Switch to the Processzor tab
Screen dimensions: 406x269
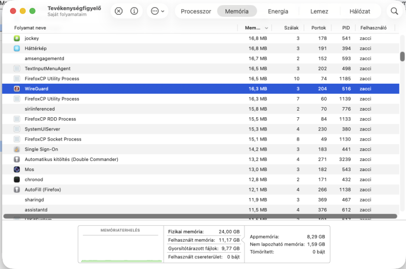196,11
